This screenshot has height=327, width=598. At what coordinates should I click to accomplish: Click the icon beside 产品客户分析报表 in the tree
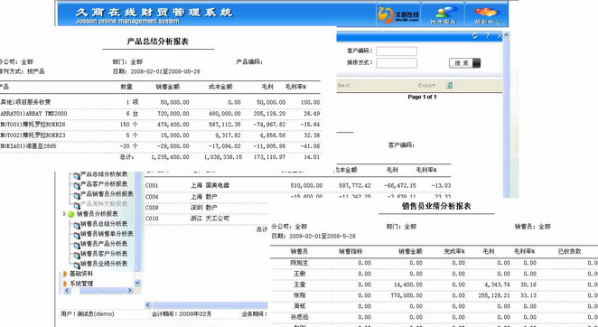[x=77, y=185]
